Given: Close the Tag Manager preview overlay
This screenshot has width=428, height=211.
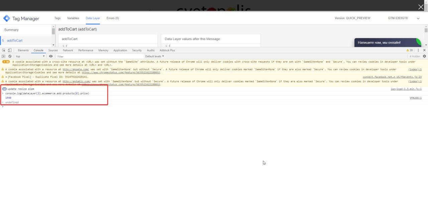Looking at the screenshot, I should [x=421, y=7].
